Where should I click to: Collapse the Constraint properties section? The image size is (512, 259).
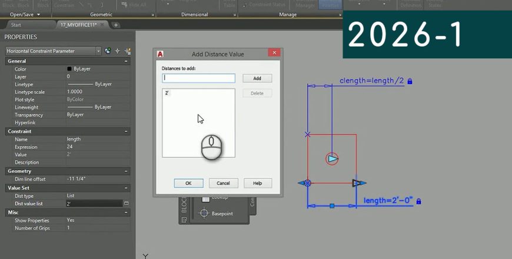[126, 131]
